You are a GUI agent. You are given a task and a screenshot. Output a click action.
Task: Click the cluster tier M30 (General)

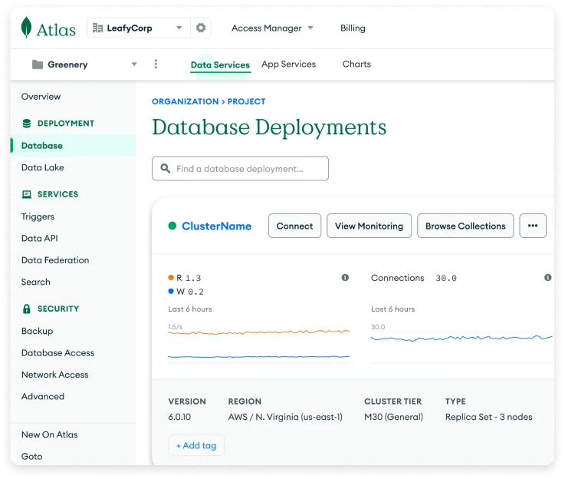[x=393, y=417]
